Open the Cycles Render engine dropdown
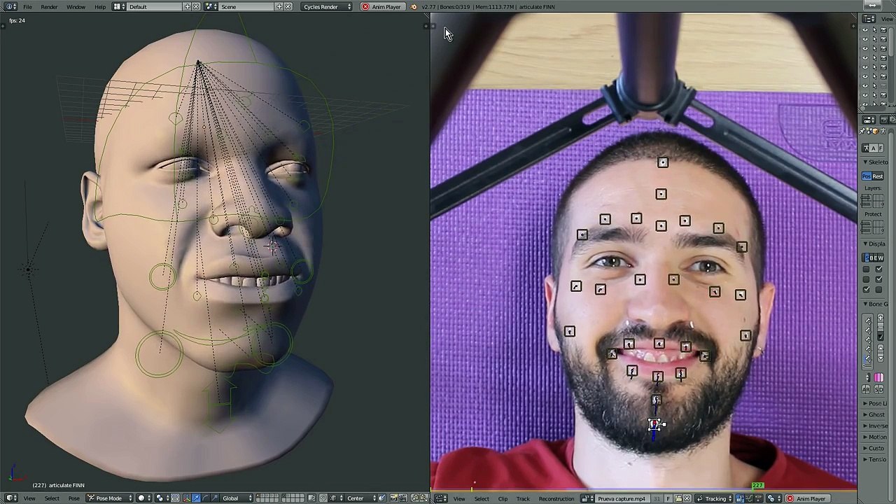Image resolution: width=896 pixels, height=504 pixels. coord(326,7)
